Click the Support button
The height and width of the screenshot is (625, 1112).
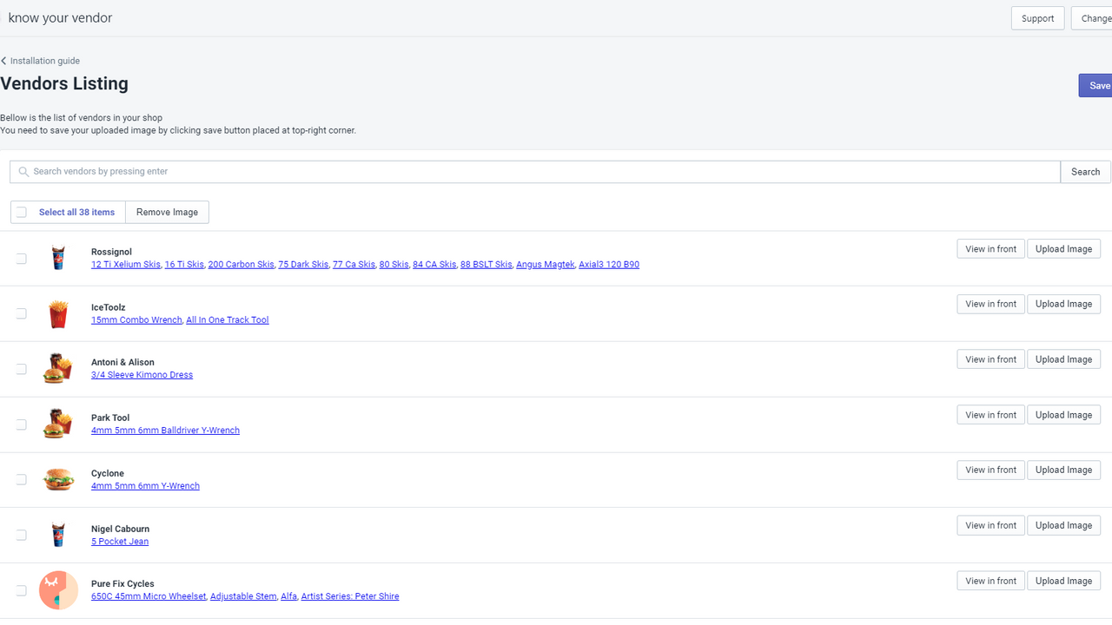[x=1037, y=18]
